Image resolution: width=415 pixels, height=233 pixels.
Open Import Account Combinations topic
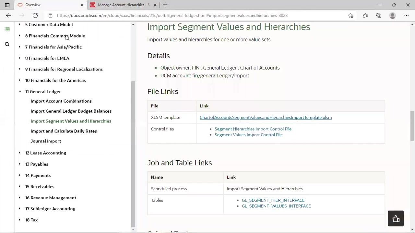coord(61,101)
